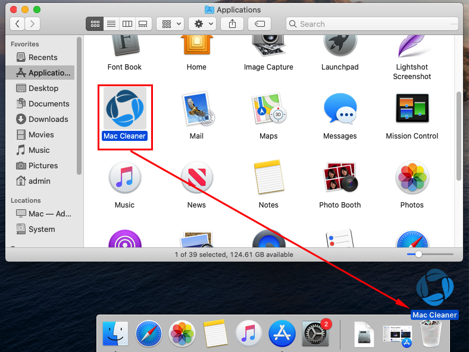Select the Maps application icon
The width and height of the screenshot is (469, 352).
pyautogui.click(x=269, y=109)
